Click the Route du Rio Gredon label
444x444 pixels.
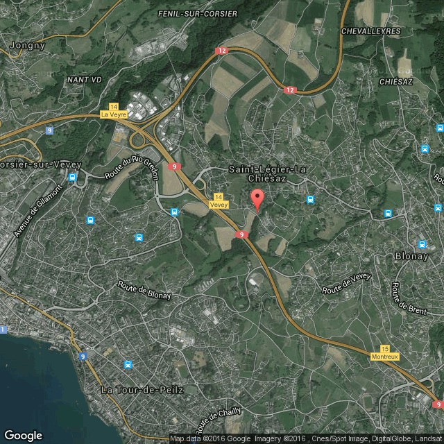tap(132, 168)
